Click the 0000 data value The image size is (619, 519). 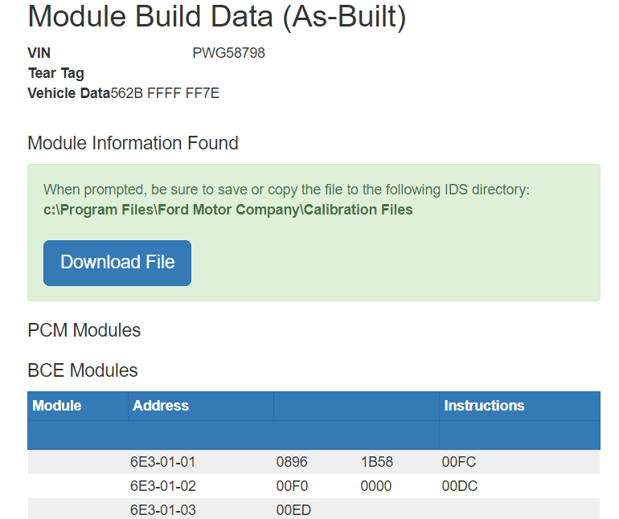[x=376, y=486]
